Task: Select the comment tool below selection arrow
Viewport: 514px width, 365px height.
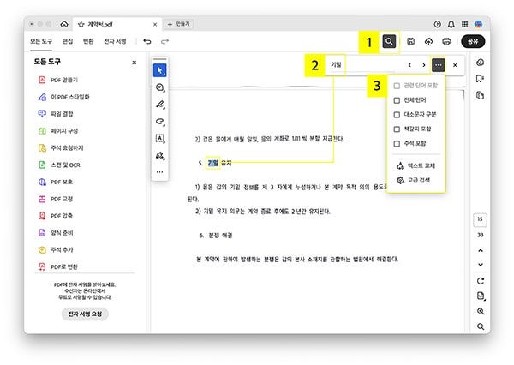Action: click(x=160, y=87)
